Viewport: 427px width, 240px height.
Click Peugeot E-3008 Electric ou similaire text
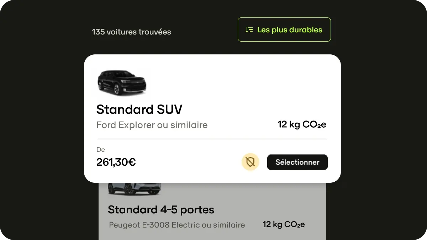(177, 225)
